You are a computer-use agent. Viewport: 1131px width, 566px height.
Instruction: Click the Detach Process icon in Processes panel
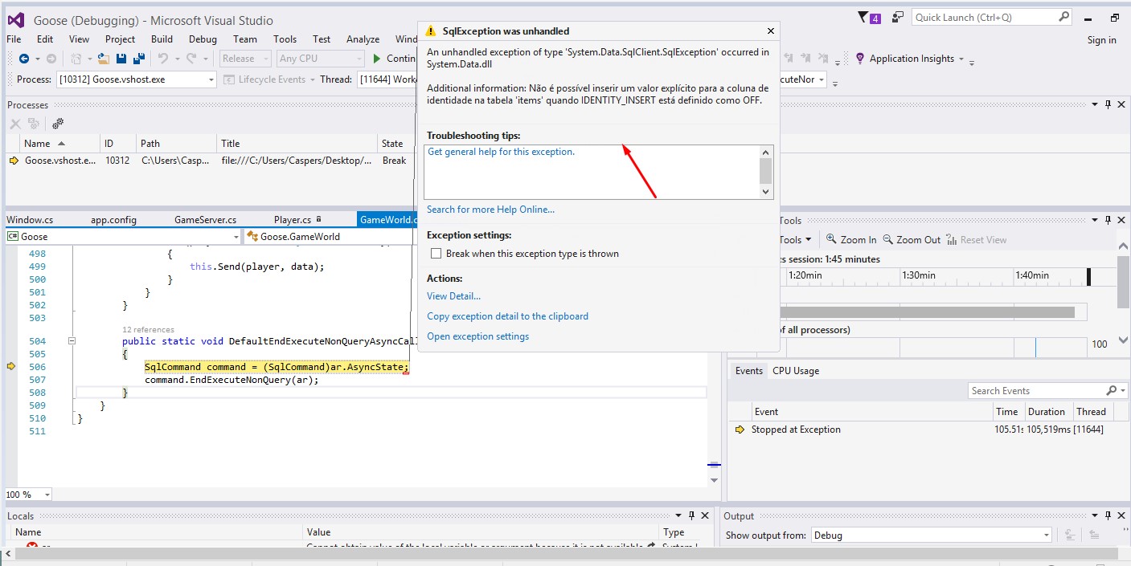(x=34, y=124)
